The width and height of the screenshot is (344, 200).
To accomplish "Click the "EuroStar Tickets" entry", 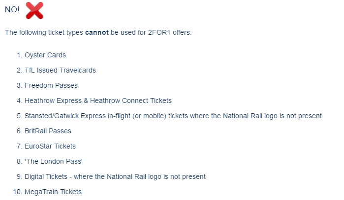I will pyautogui.click(x=50, y=146).
